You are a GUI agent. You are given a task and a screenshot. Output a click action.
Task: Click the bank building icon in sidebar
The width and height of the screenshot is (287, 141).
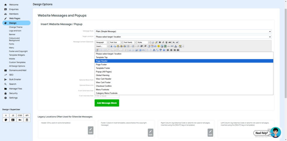[x=27, y=120]
